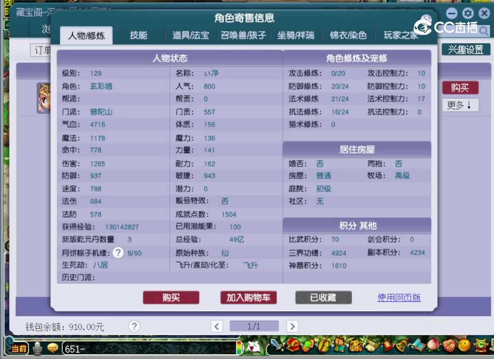Click the 加入购物车 button
Screen dimensions: 494x359
[249, 298]
